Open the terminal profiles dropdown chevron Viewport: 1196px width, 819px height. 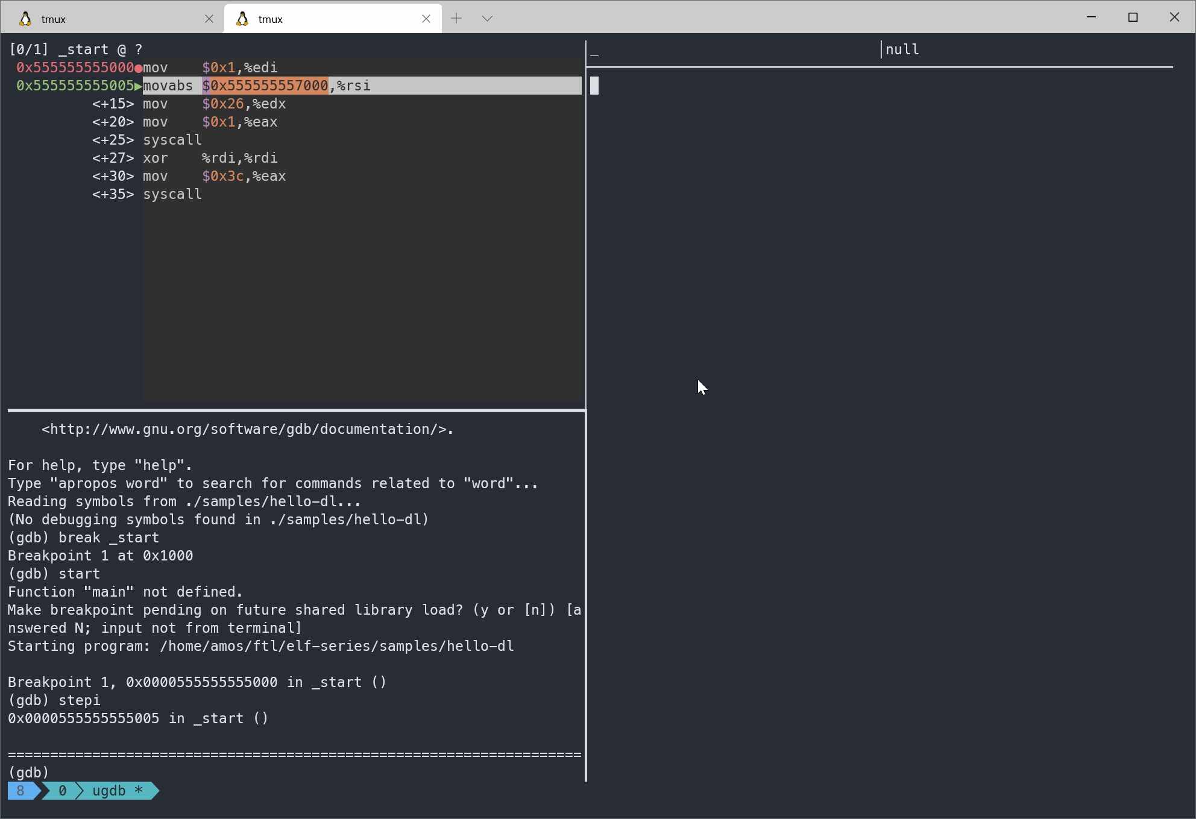tap(488, 19)
